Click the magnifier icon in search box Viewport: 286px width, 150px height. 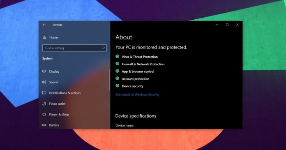pyautogui.click(x=103, y=48)
